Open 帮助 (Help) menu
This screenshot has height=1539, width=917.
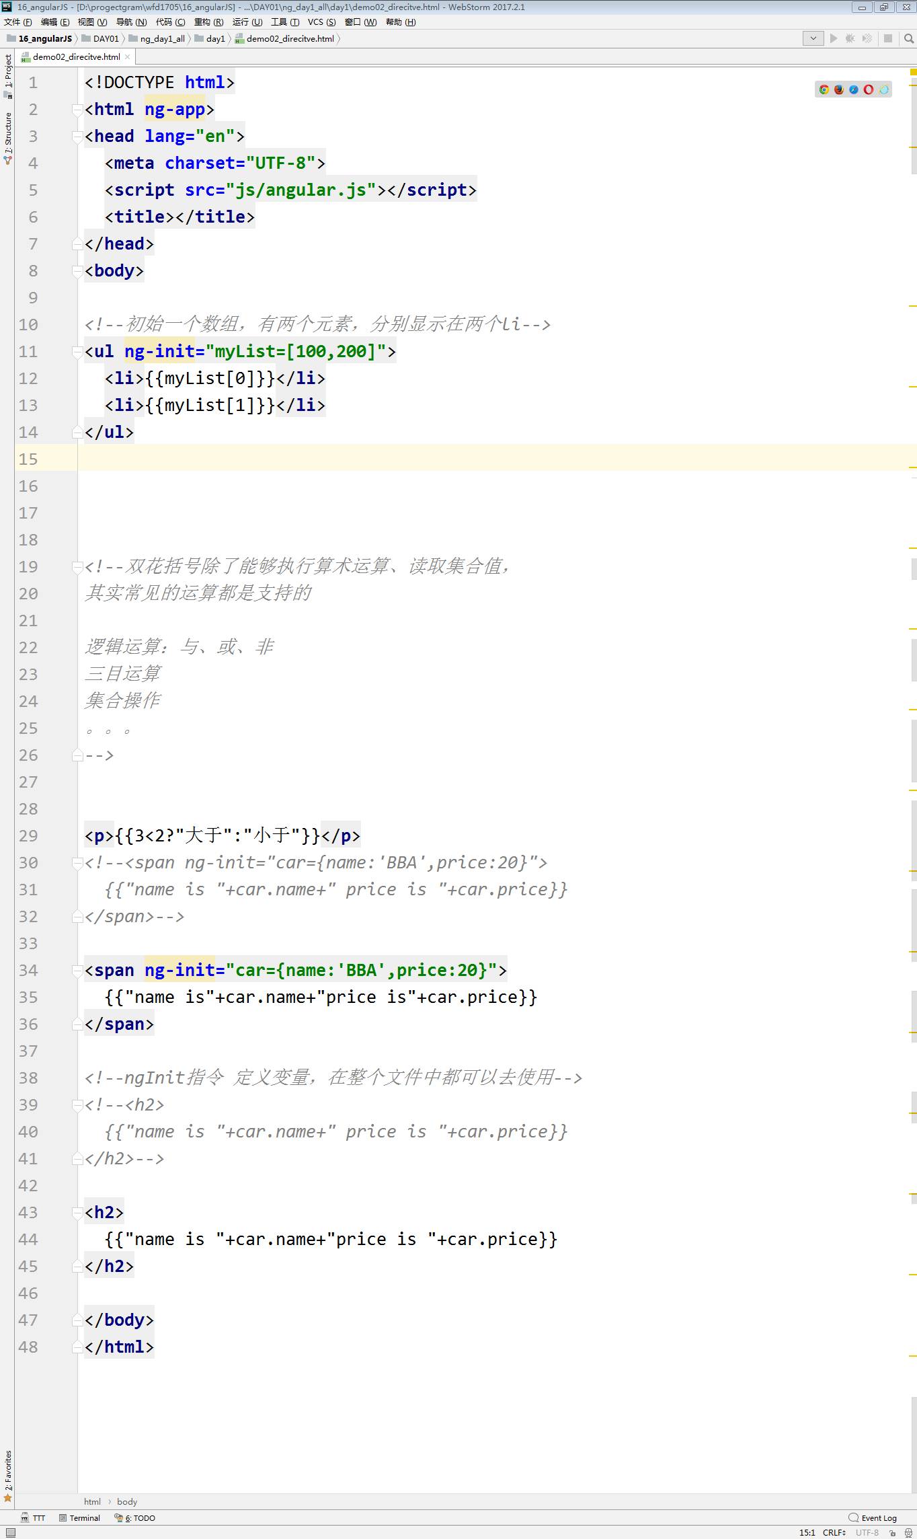point(401,22)
